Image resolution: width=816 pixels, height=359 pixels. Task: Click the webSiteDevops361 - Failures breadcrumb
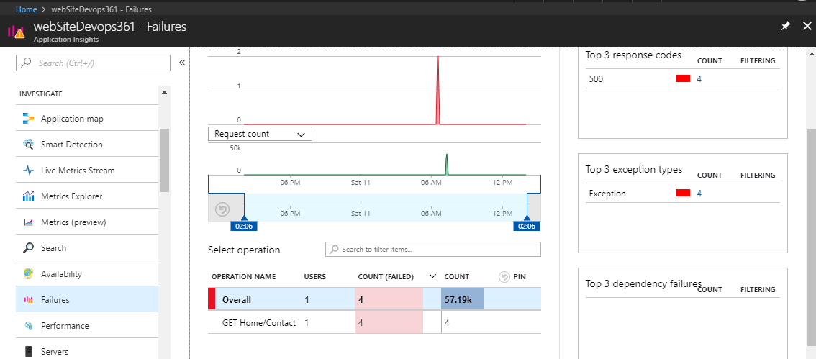pos(101,9)
